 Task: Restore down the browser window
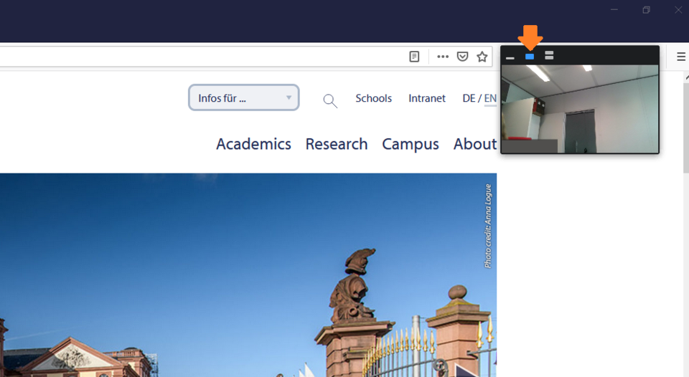[646, 9]
